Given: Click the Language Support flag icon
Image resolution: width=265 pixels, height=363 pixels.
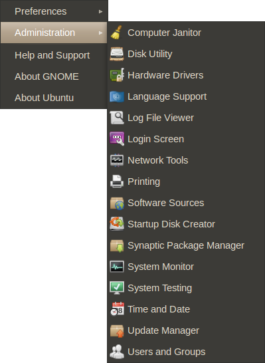Looking at the screenshot, I should click(x=117, y=96).
